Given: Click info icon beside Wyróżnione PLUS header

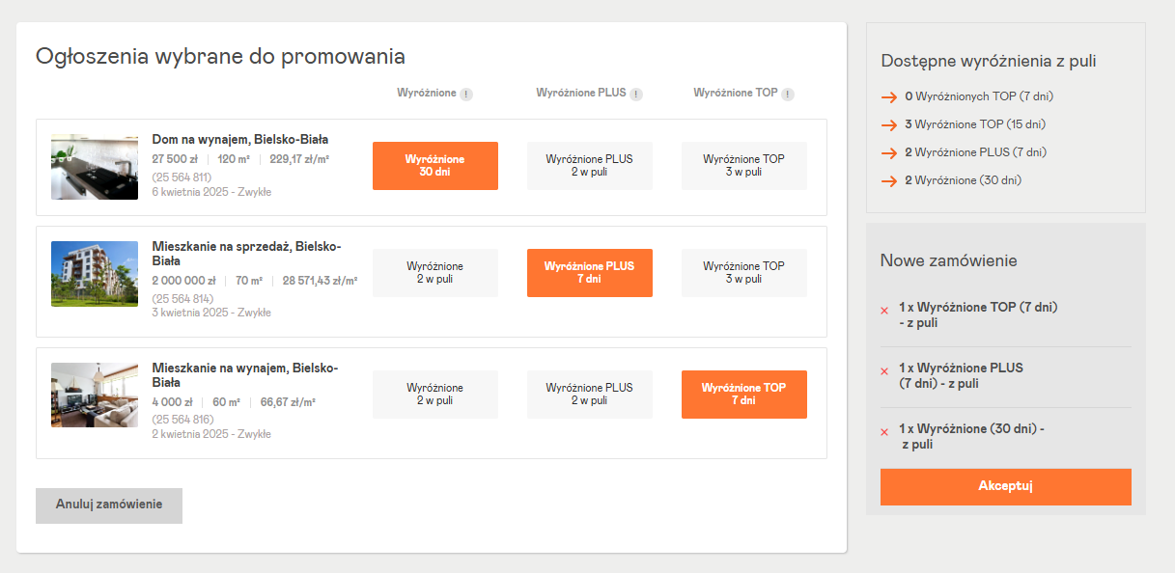Looking at the screenshot, I should point(636,95).
